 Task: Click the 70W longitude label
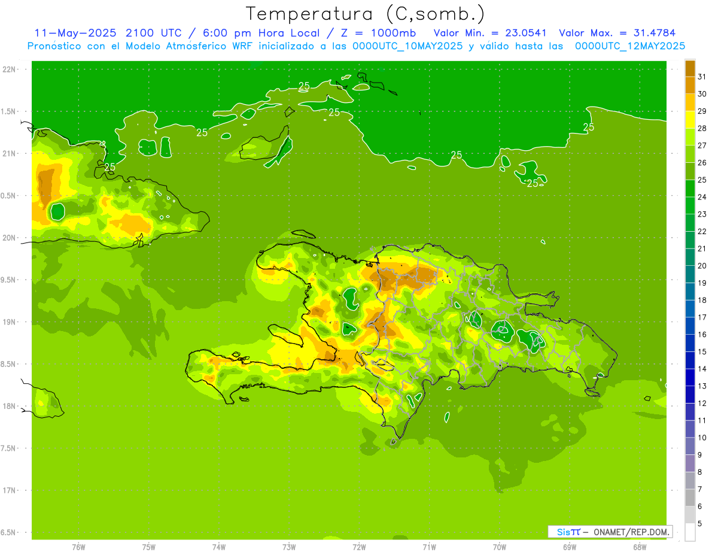tap(500, 547)
